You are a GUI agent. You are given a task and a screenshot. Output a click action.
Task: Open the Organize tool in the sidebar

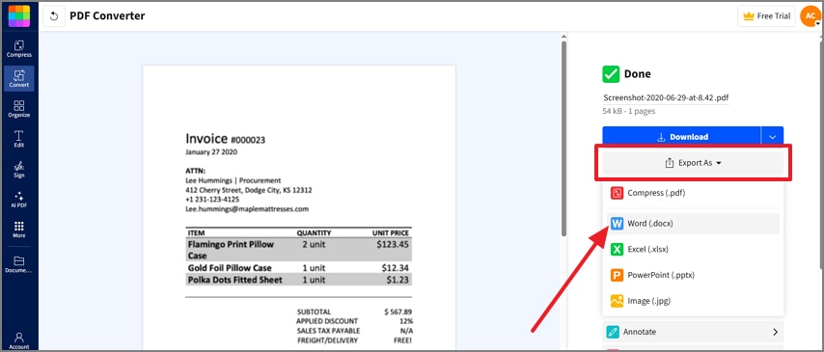(x=19, y=109)
